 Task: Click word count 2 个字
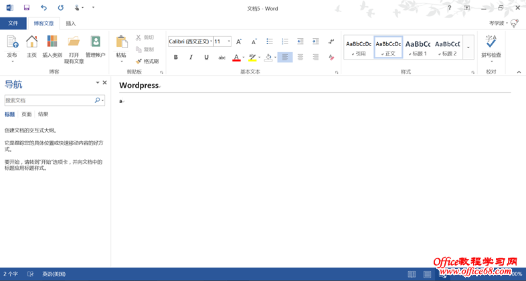(11, 274)
